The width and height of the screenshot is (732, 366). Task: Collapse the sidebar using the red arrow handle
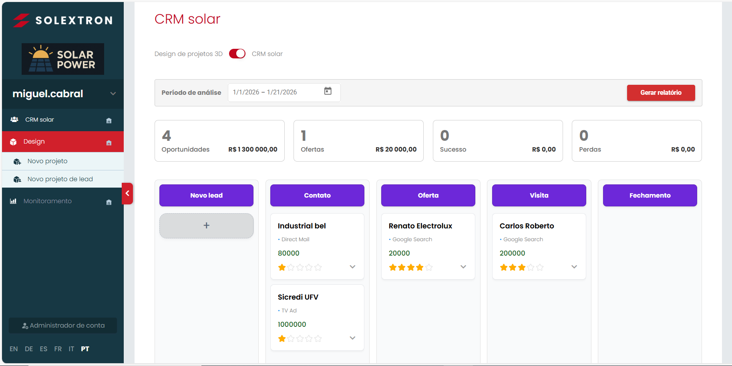point(127,194)
